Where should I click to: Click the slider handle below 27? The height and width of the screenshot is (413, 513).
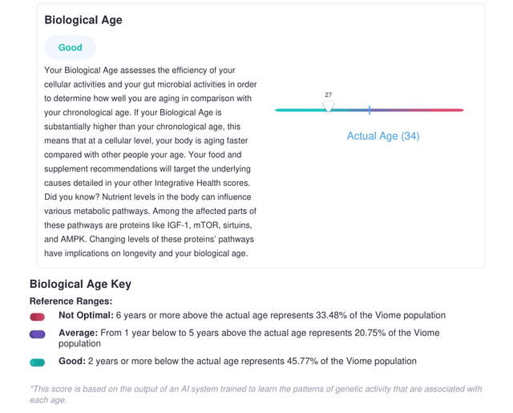328,107
